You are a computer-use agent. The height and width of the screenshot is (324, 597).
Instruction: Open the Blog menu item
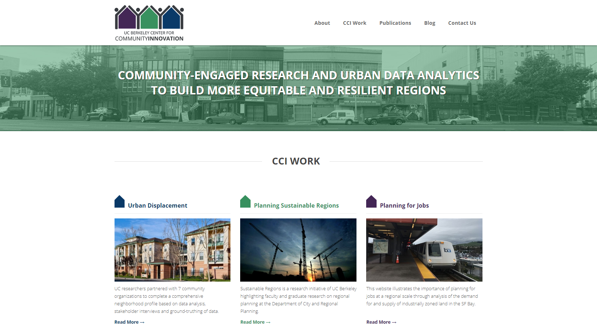click(429, 23)
